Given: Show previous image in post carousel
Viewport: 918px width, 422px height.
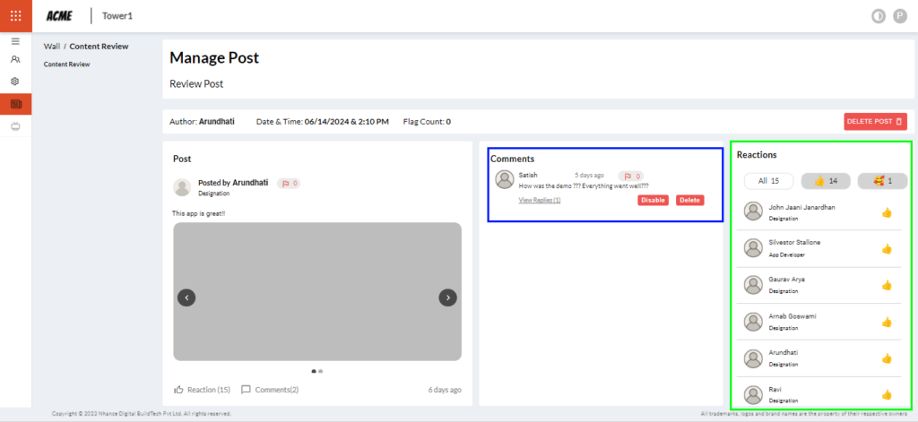Looking at the screenshot, I should tap(186, 297).
